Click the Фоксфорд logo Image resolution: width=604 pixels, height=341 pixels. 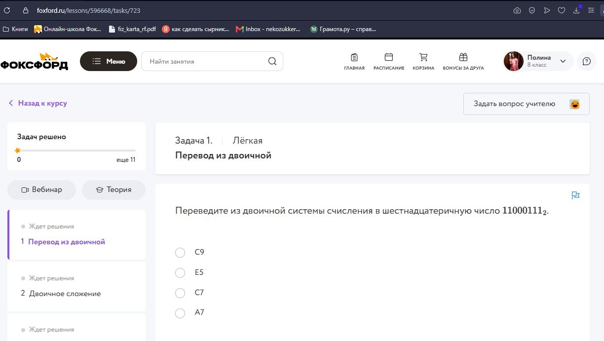point(34,62)
